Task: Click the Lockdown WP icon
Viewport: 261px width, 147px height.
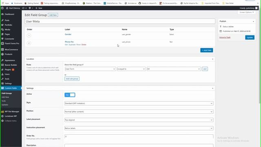Action: point(2,116)
